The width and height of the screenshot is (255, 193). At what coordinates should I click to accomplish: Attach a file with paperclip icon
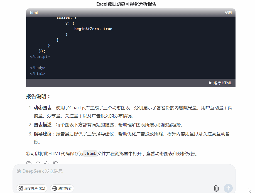(216, 188)
